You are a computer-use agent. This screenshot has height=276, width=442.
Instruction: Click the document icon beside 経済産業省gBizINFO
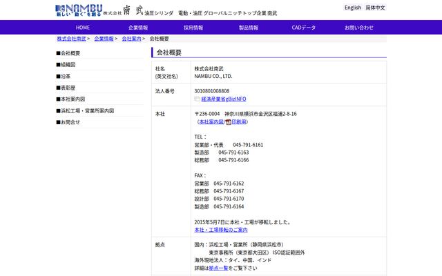[x=197, y=99]
